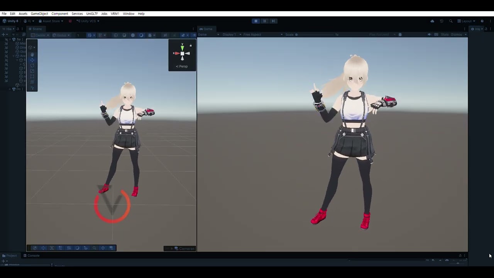Select Shaded Wireframe draw mode
Image resolution: width=494 pixels, height=278 pixels.
point(124,35)
